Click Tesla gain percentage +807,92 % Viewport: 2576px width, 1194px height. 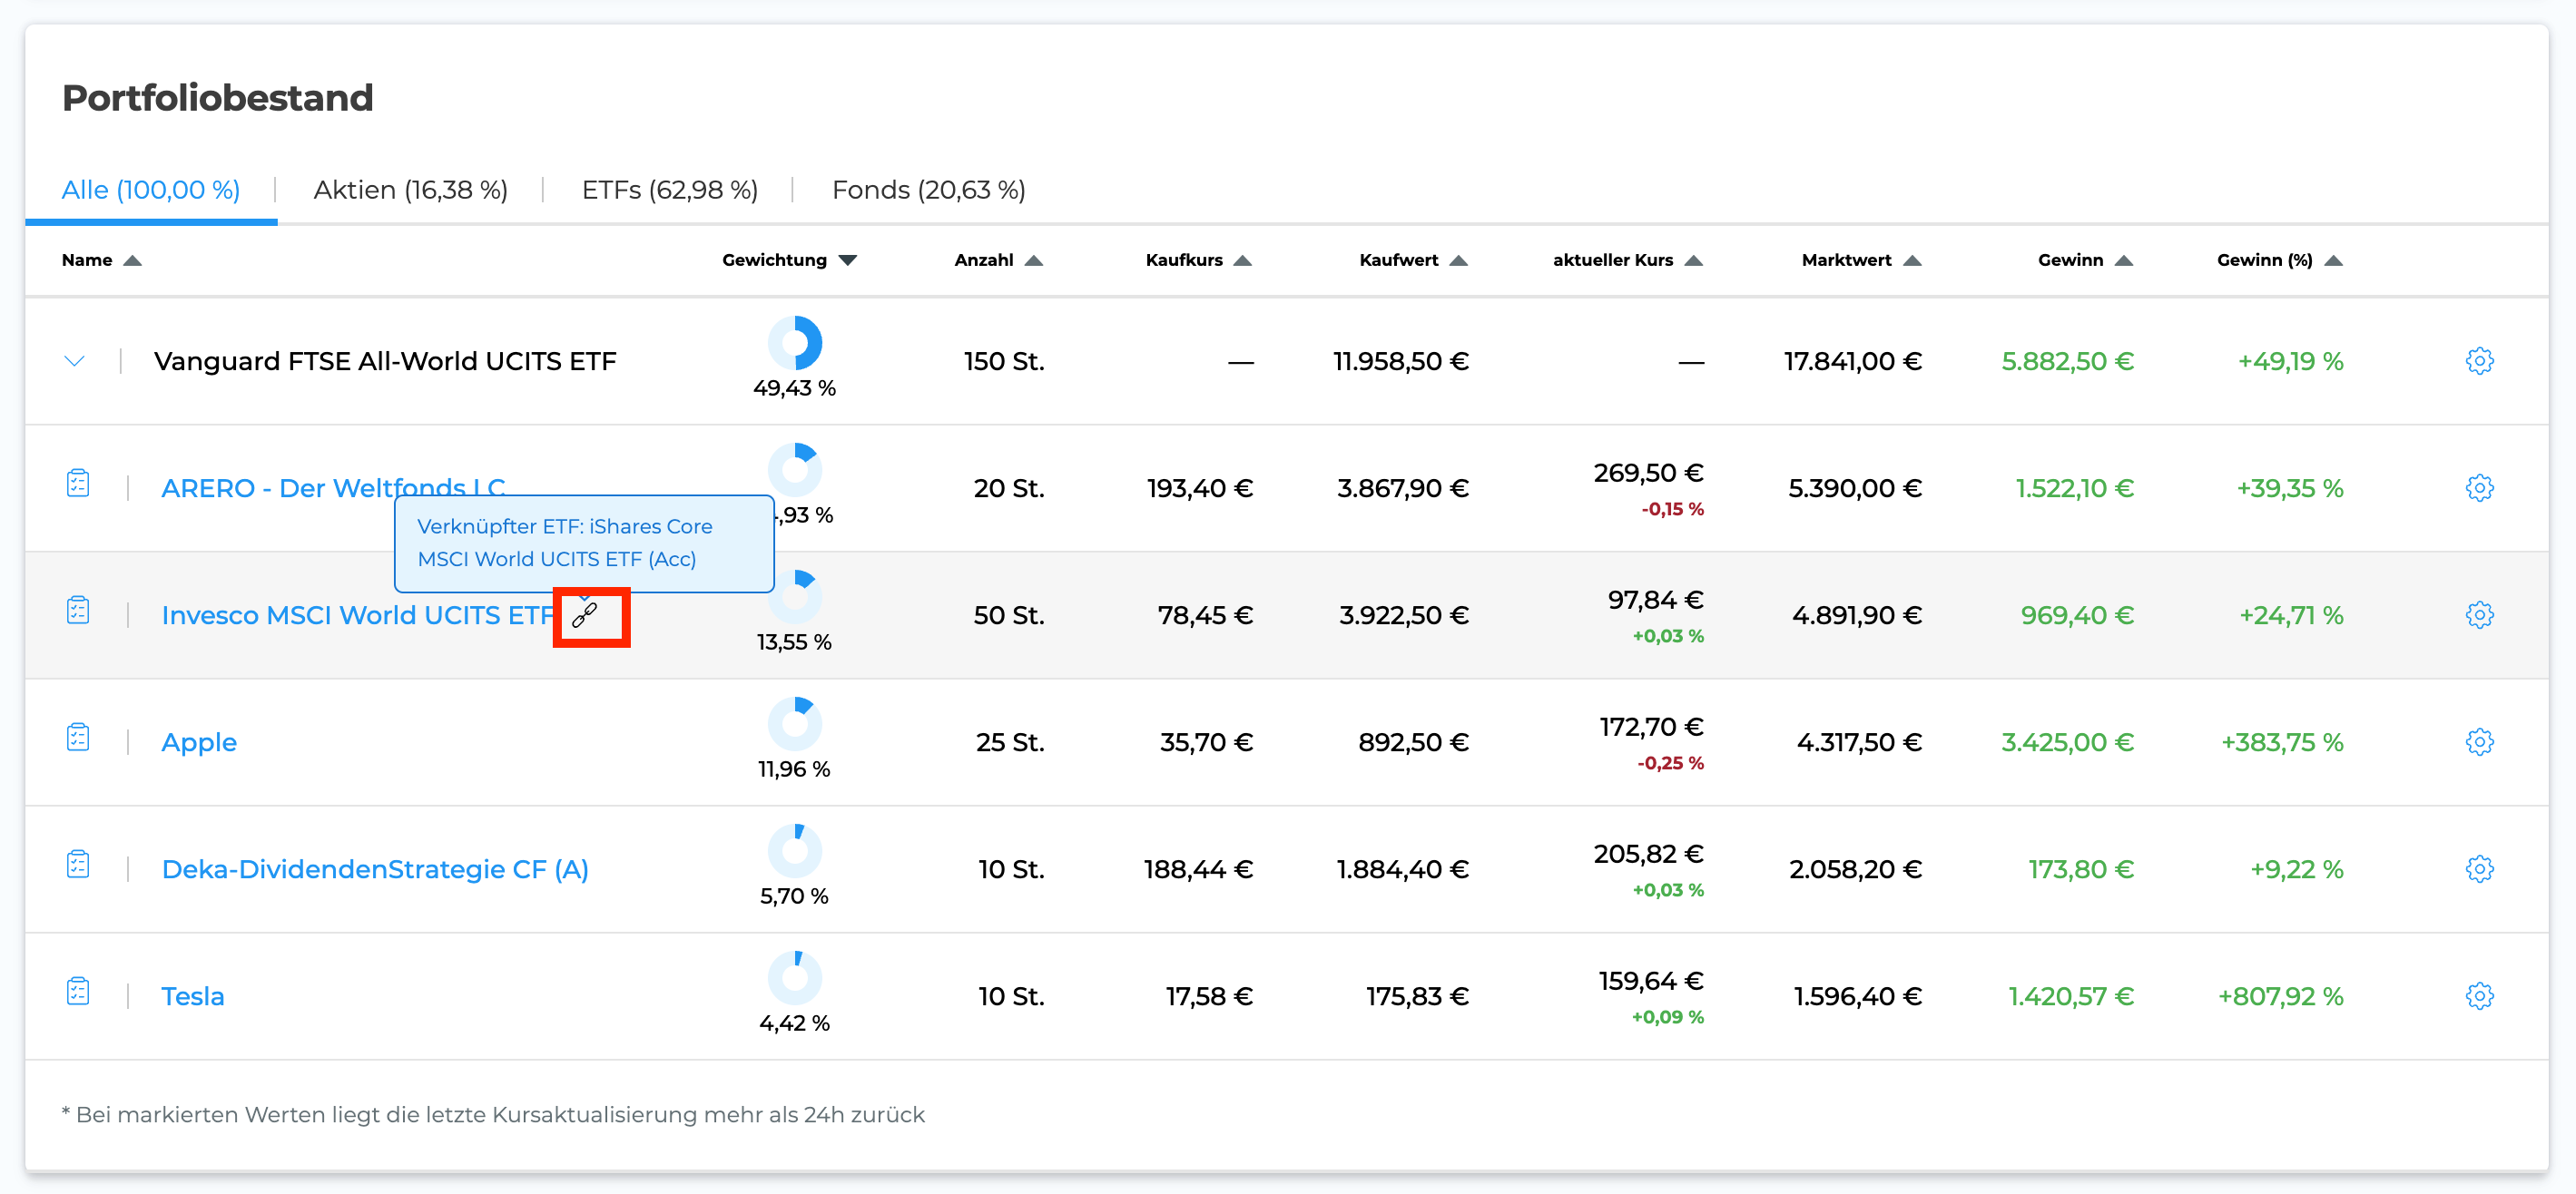(x=2281, y=995)
